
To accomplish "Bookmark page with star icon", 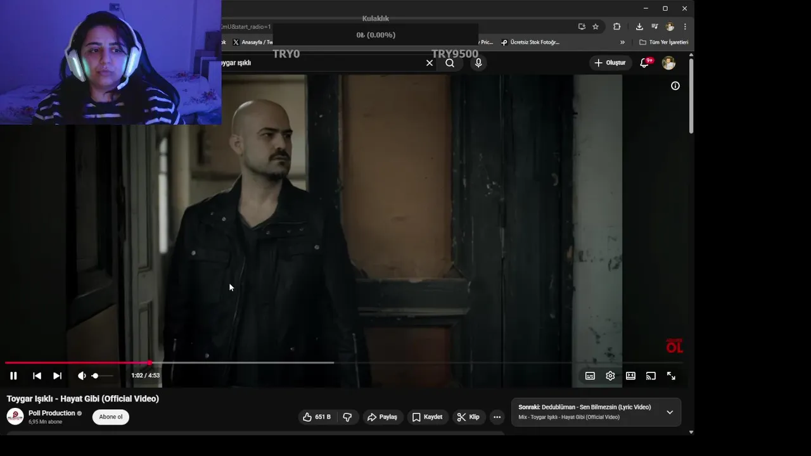I will (x=596, y=27).
